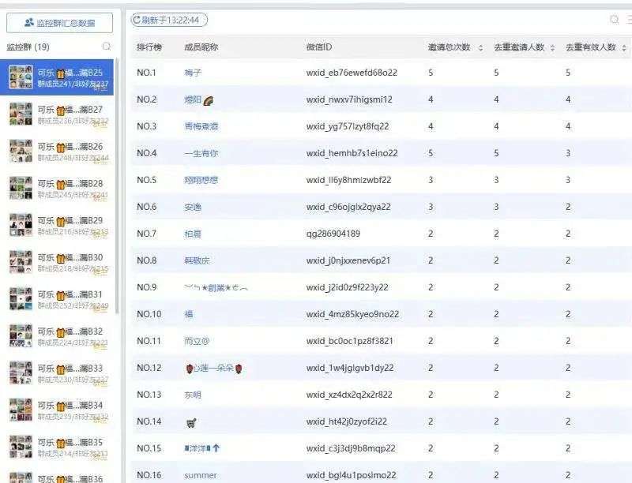Click the people icon in 监控群汇总数据 button

tap(29, 23)
